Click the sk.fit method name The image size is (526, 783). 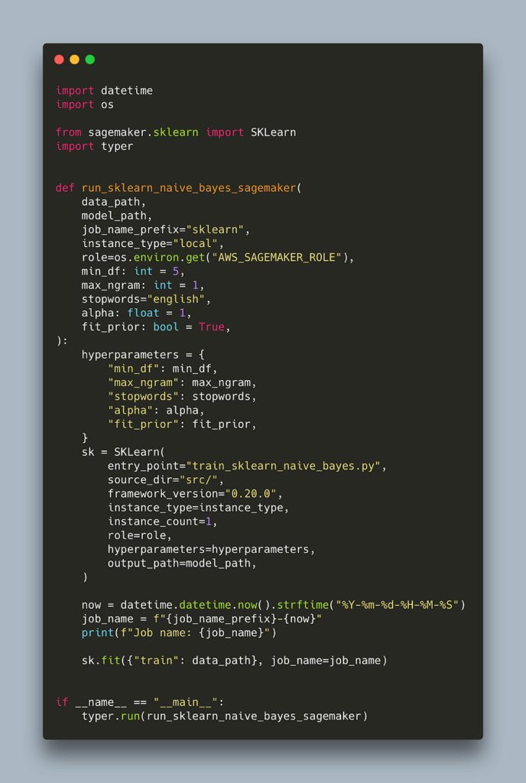[111, 661]
